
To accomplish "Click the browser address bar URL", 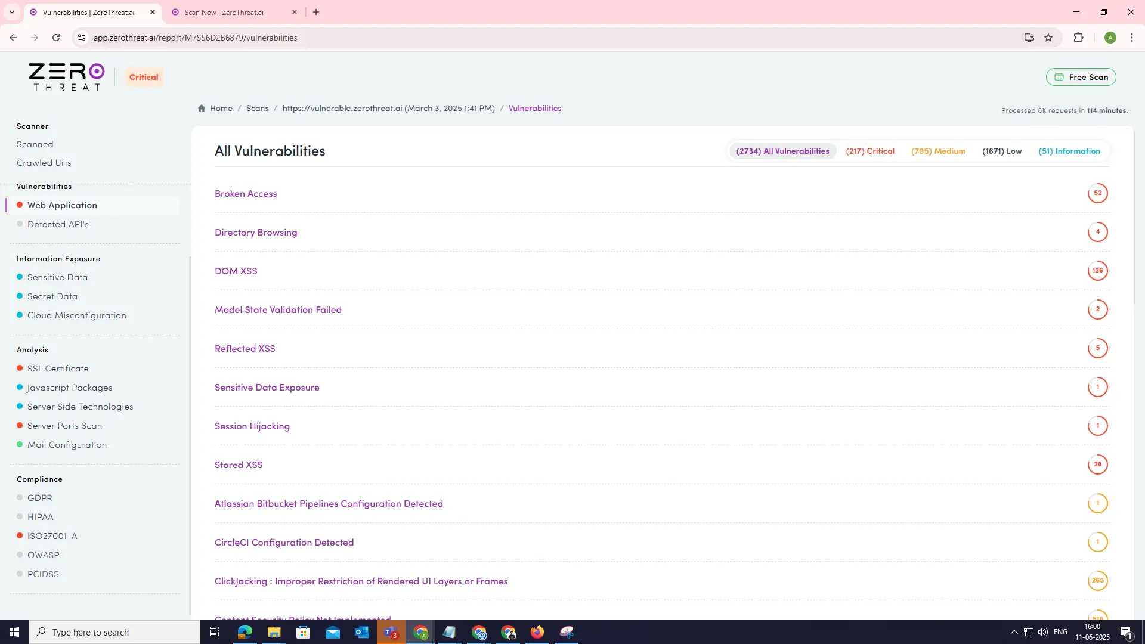I will [x=195, y=38].
